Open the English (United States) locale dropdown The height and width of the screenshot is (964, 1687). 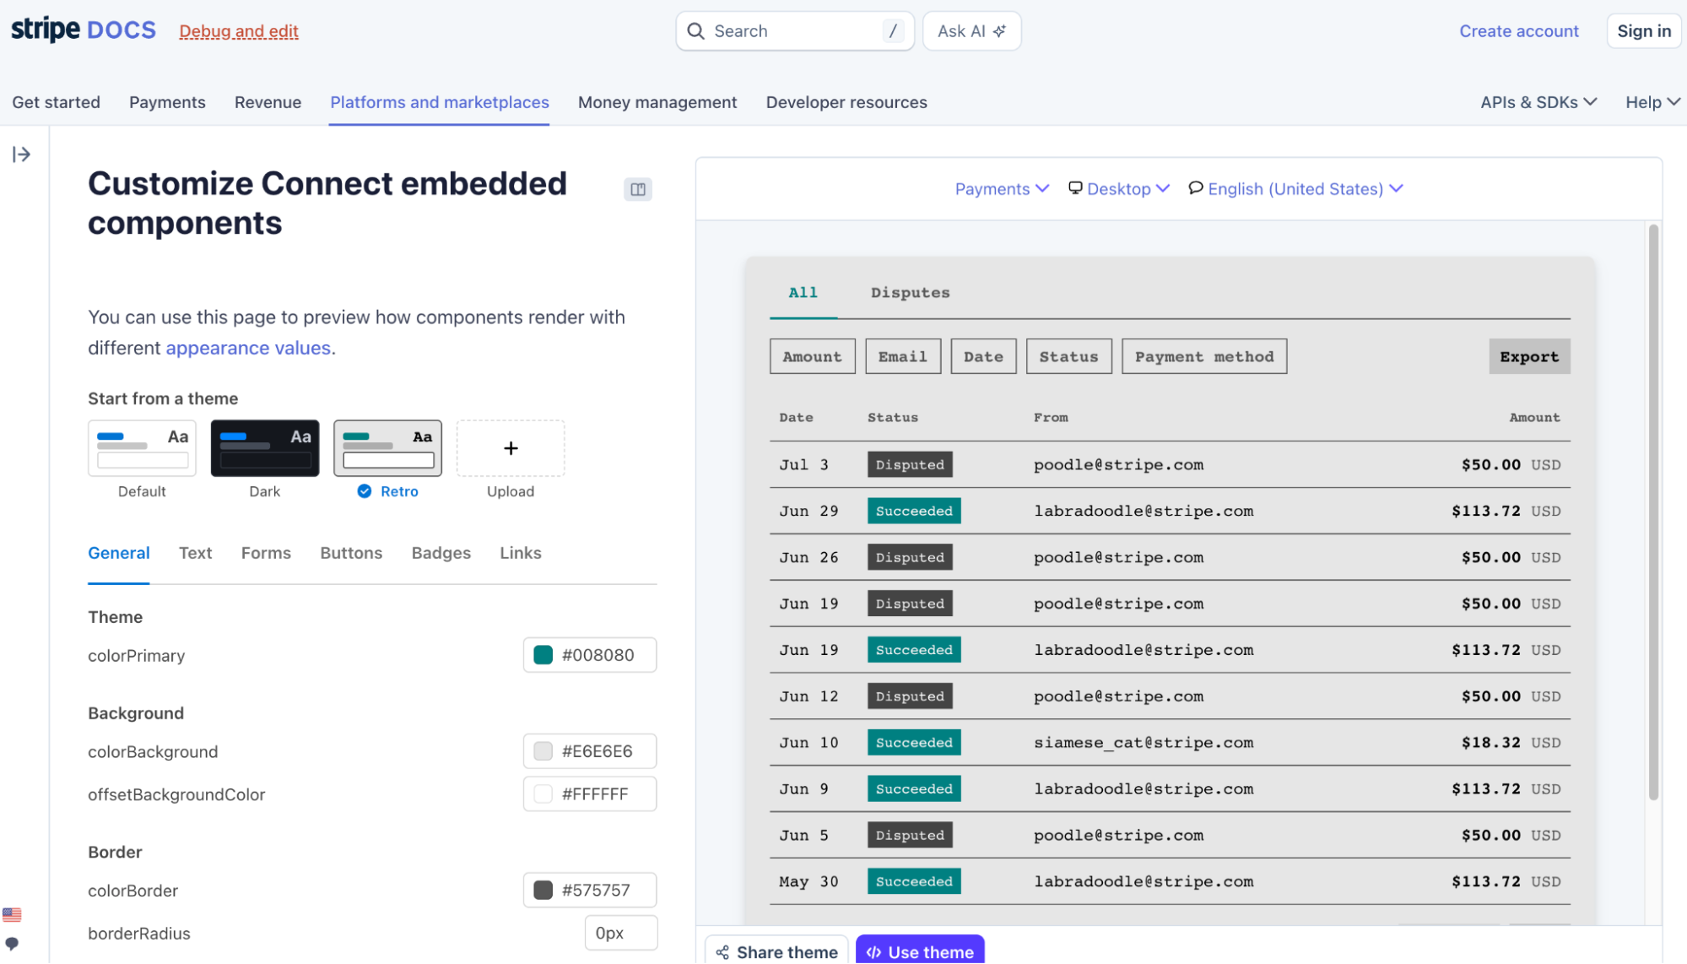[1295, 189]
